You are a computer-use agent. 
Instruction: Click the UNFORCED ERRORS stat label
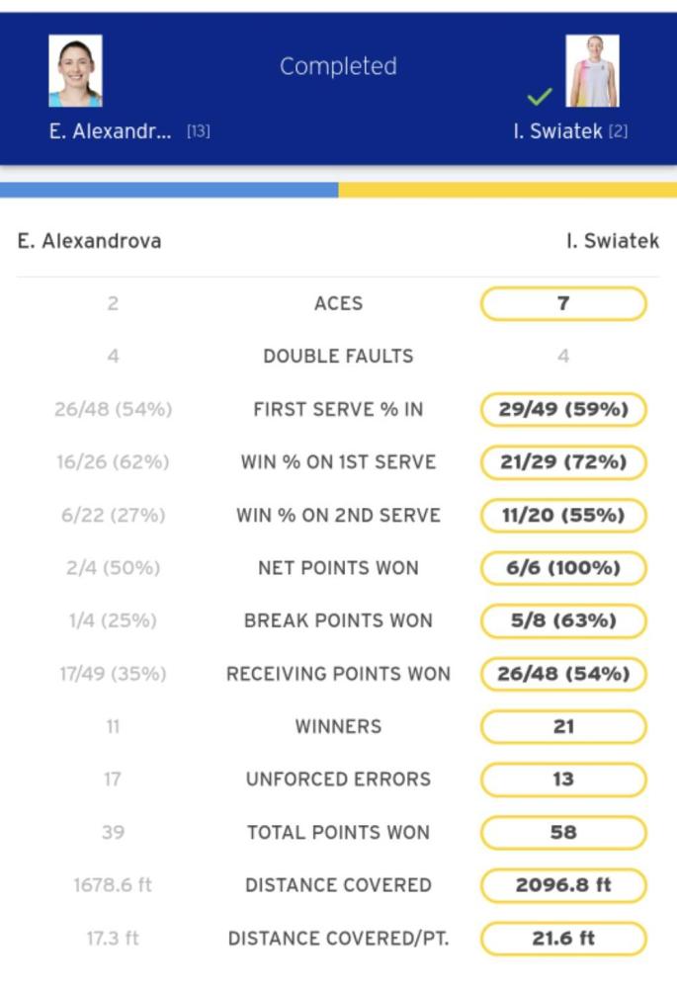click(338, 780)
